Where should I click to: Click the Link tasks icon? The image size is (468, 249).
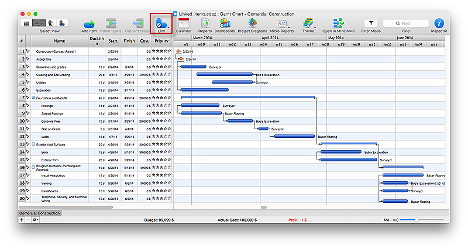(160, 23)
